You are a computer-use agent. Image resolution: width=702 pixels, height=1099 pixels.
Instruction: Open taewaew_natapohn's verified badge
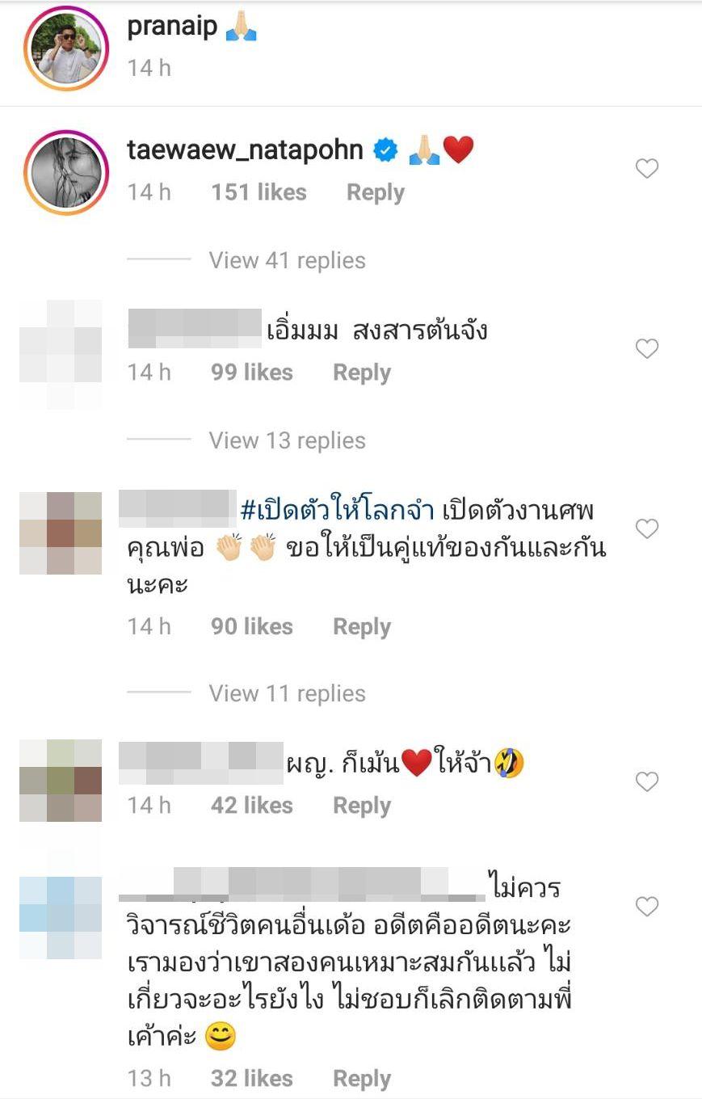point(385,150)
